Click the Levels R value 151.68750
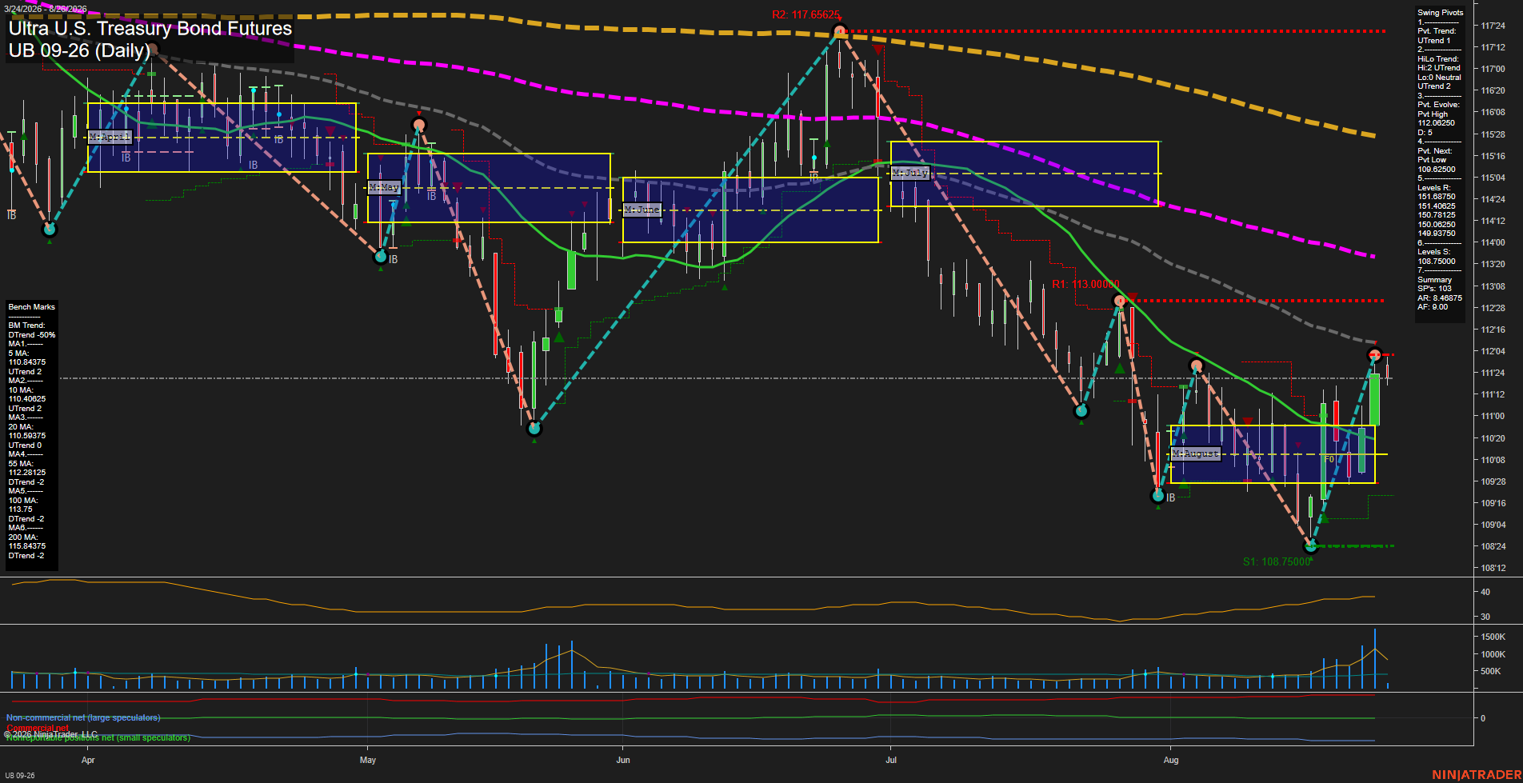 coord(1437,197)
